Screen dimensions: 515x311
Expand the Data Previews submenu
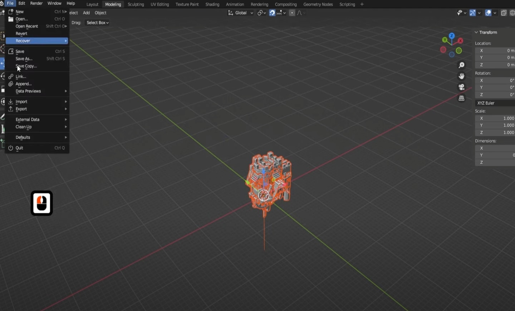coord(37,91)
